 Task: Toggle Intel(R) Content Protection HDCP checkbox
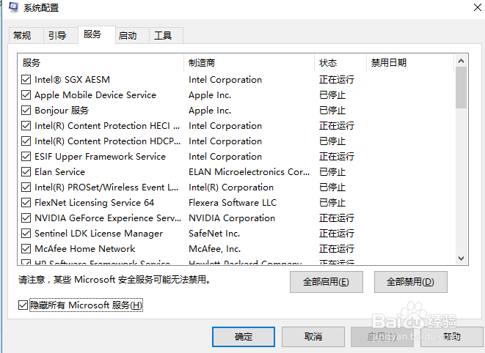pos(26,141)
